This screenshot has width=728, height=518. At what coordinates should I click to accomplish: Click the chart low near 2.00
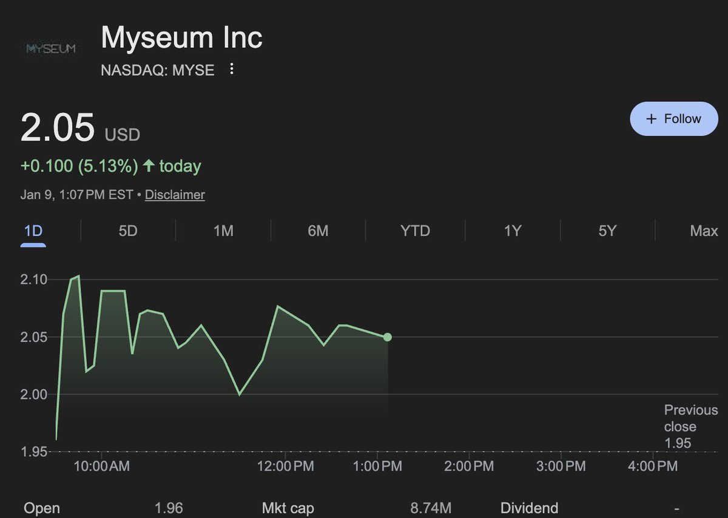240,394
